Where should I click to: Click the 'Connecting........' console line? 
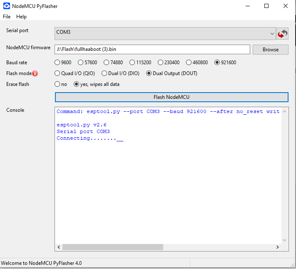(90, 138)
